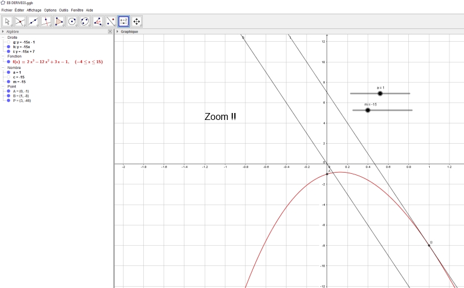
Task: Select the Perpendicular line tool
Action: (46, 21)
